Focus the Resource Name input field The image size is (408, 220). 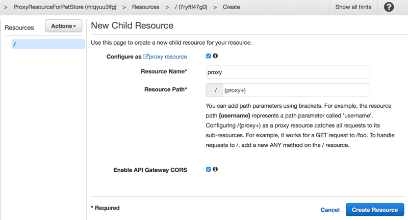click(288, 72)
